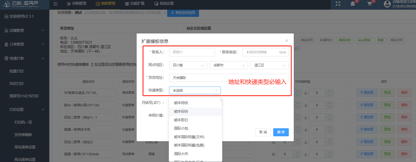Click the 发货地址 input field
Viewport: 416px width, 162px height.
[229, 78]
